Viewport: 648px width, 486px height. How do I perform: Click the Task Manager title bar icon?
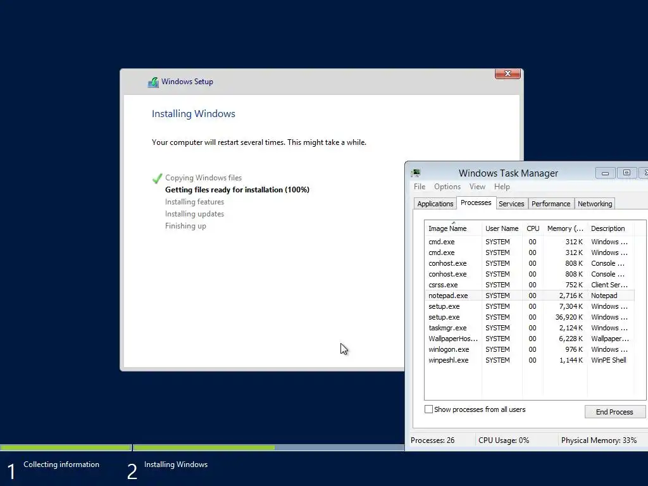[416, 173]
